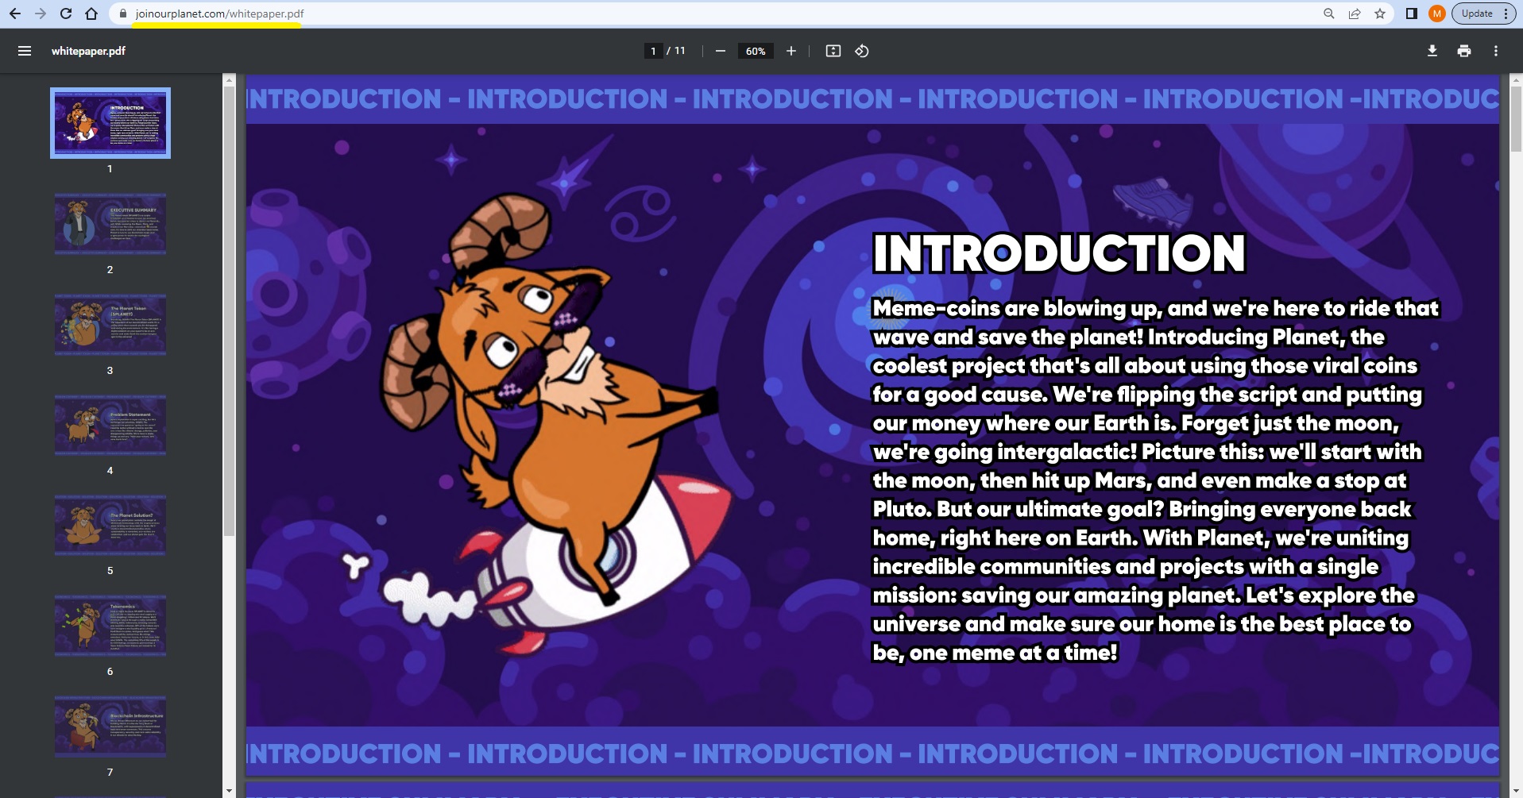The image size is (1523, 798).
Task: Bookmark this page with the star icon
Action: [x=1380, y=13]
